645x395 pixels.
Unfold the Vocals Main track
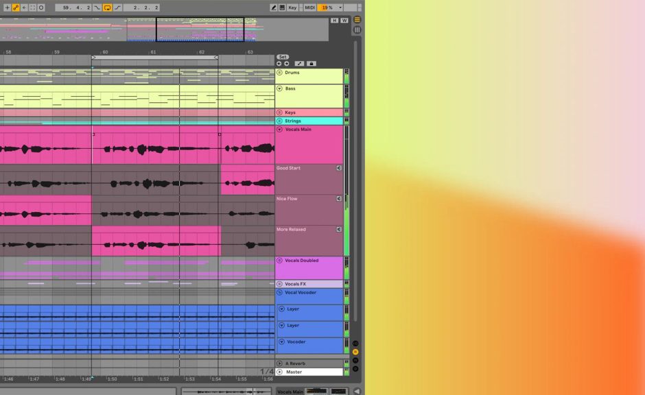[279, 129]
